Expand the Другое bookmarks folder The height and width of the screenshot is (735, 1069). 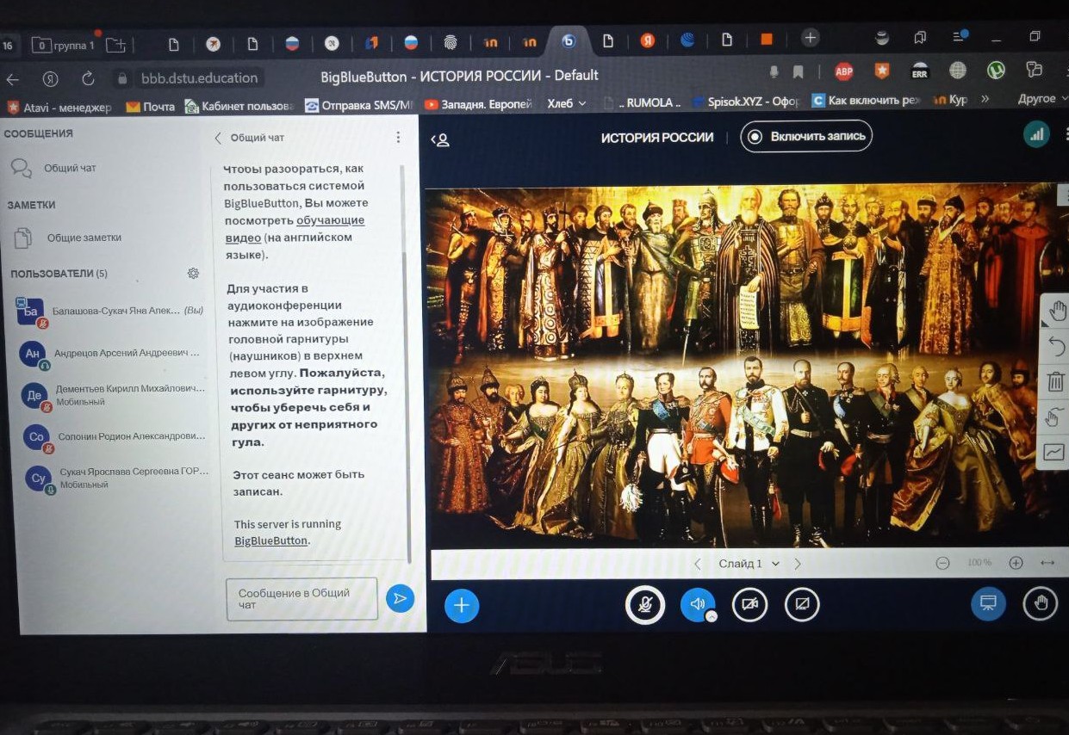click(x=1041, y=98)
